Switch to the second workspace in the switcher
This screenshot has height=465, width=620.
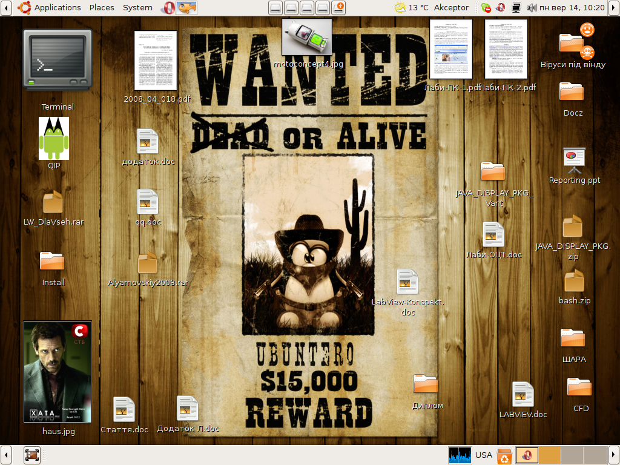550,455
